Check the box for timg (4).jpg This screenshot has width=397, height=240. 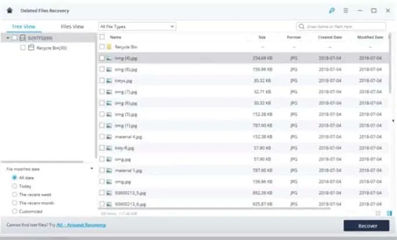pos(102,58)
